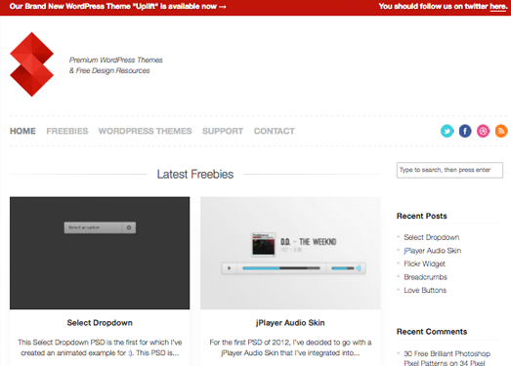Focus the 'Type to search' field
This screenshot has height=366, width=511.
(449, 170)
